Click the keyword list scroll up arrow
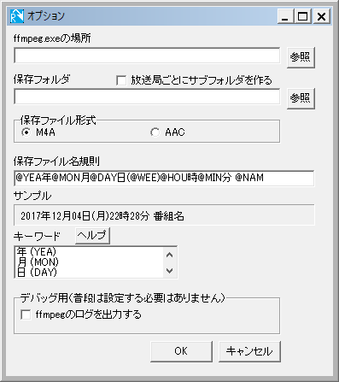339x382 pixels. pos(170,255)
